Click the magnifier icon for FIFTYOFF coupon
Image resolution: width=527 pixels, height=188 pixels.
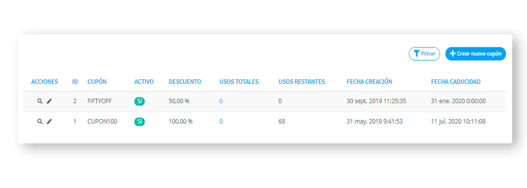pyautogui.click(x=40, y=101)
